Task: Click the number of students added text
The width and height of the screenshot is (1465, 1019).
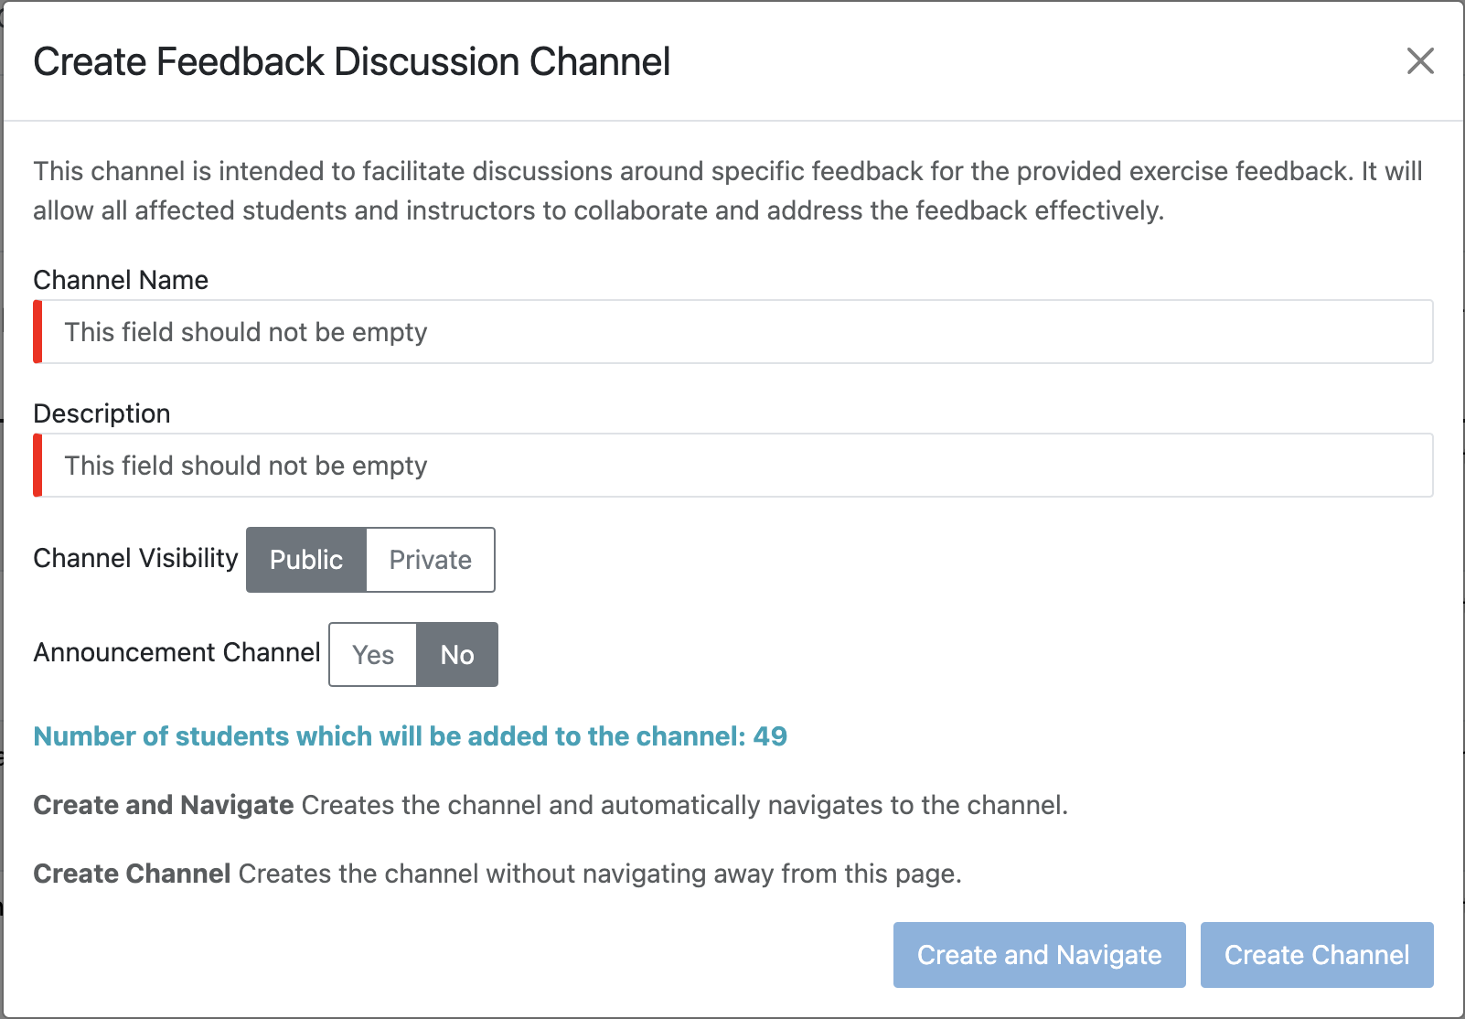Action: point(410,736)
